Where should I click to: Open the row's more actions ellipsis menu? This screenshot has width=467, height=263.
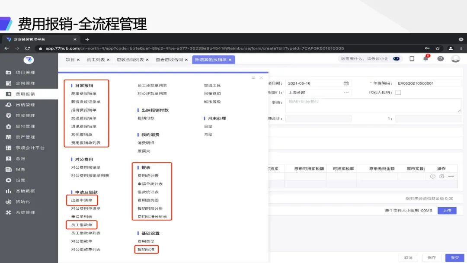pos(451,176)
